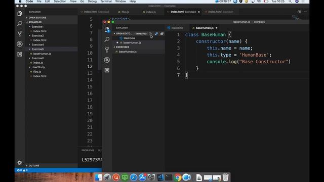Screen dimensions: 324x182
Task: Open Debug icon in Examples window
Action: [x=20, y=44]
